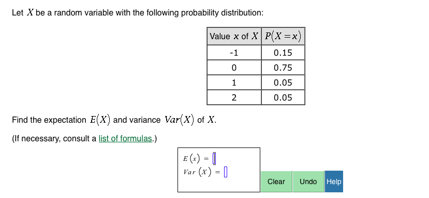Select the table cell with value -1

click(234, 53)
